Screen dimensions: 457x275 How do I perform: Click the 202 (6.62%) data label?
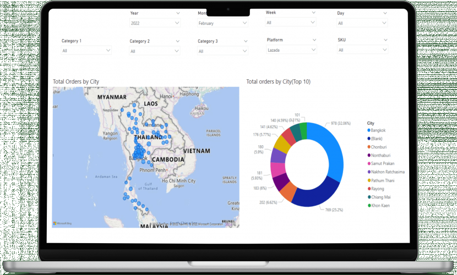pos(268,202)
